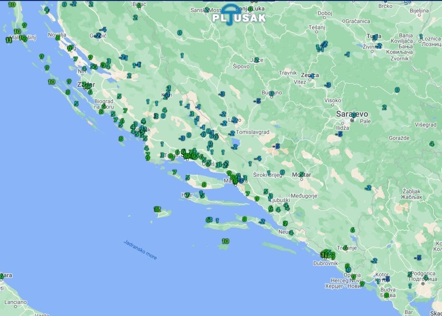
Task: Select the 12 temperature marker on Vis island
Action: click(157, 209)
